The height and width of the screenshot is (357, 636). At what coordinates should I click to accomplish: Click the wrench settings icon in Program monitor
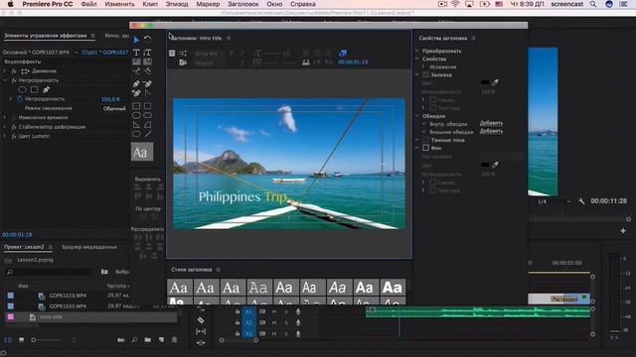(581, 201)
